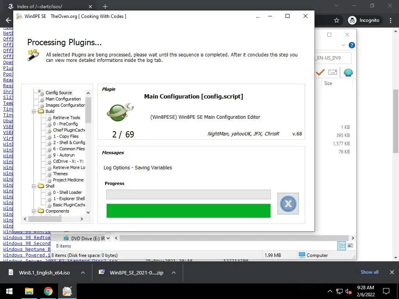
Task: Select 9 - Autorun tree item
Action: (x=64, y=155)
